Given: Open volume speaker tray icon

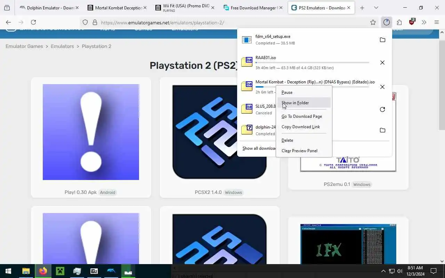Looking at the screenshot, I should 400,271.
